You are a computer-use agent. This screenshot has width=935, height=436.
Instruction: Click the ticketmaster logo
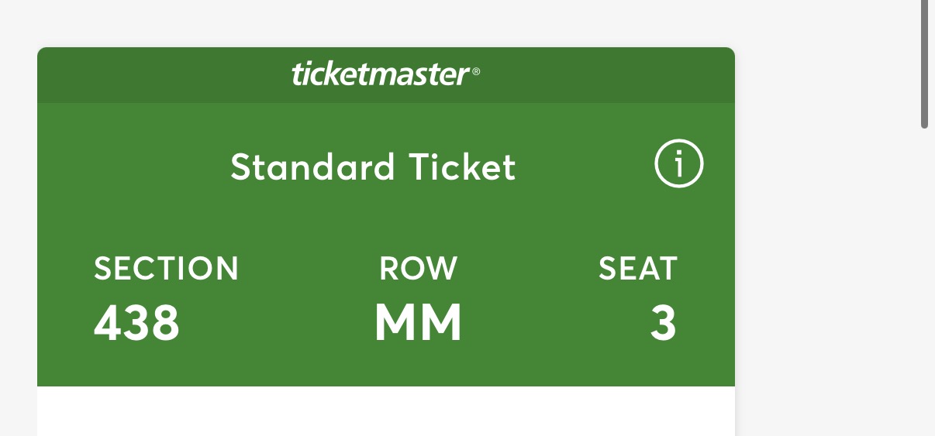click(380, 75)
